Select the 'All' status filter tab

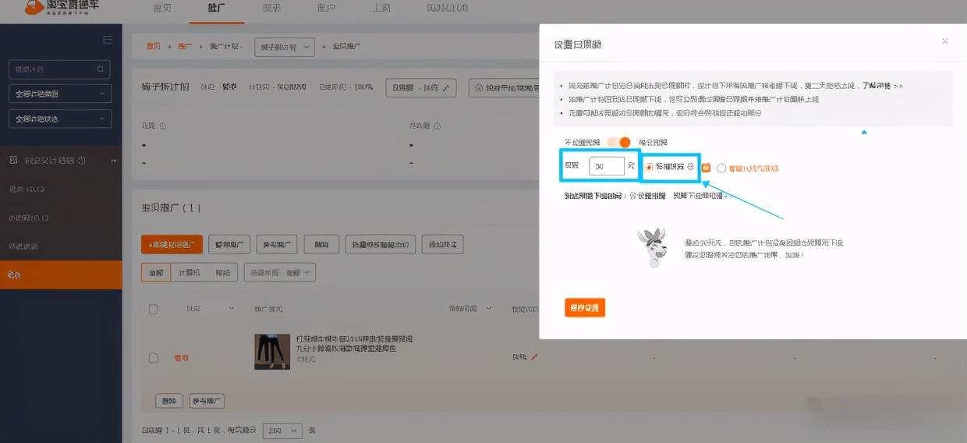(x=156, y=272)
